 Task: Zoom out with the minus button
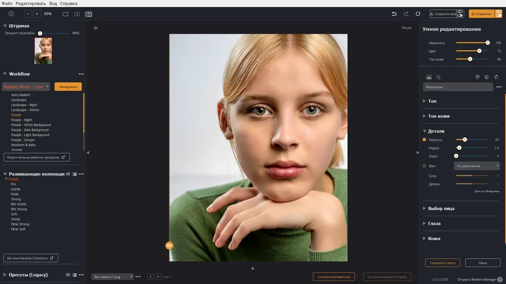pos(28,14)
